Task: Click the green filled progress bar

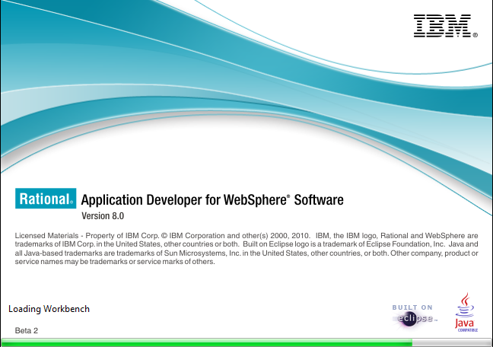Action: point(205,342)
